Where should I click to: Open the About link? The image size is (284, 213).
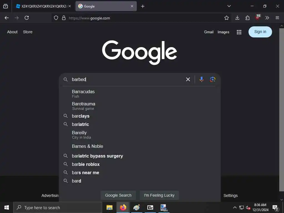click(12, 32)
